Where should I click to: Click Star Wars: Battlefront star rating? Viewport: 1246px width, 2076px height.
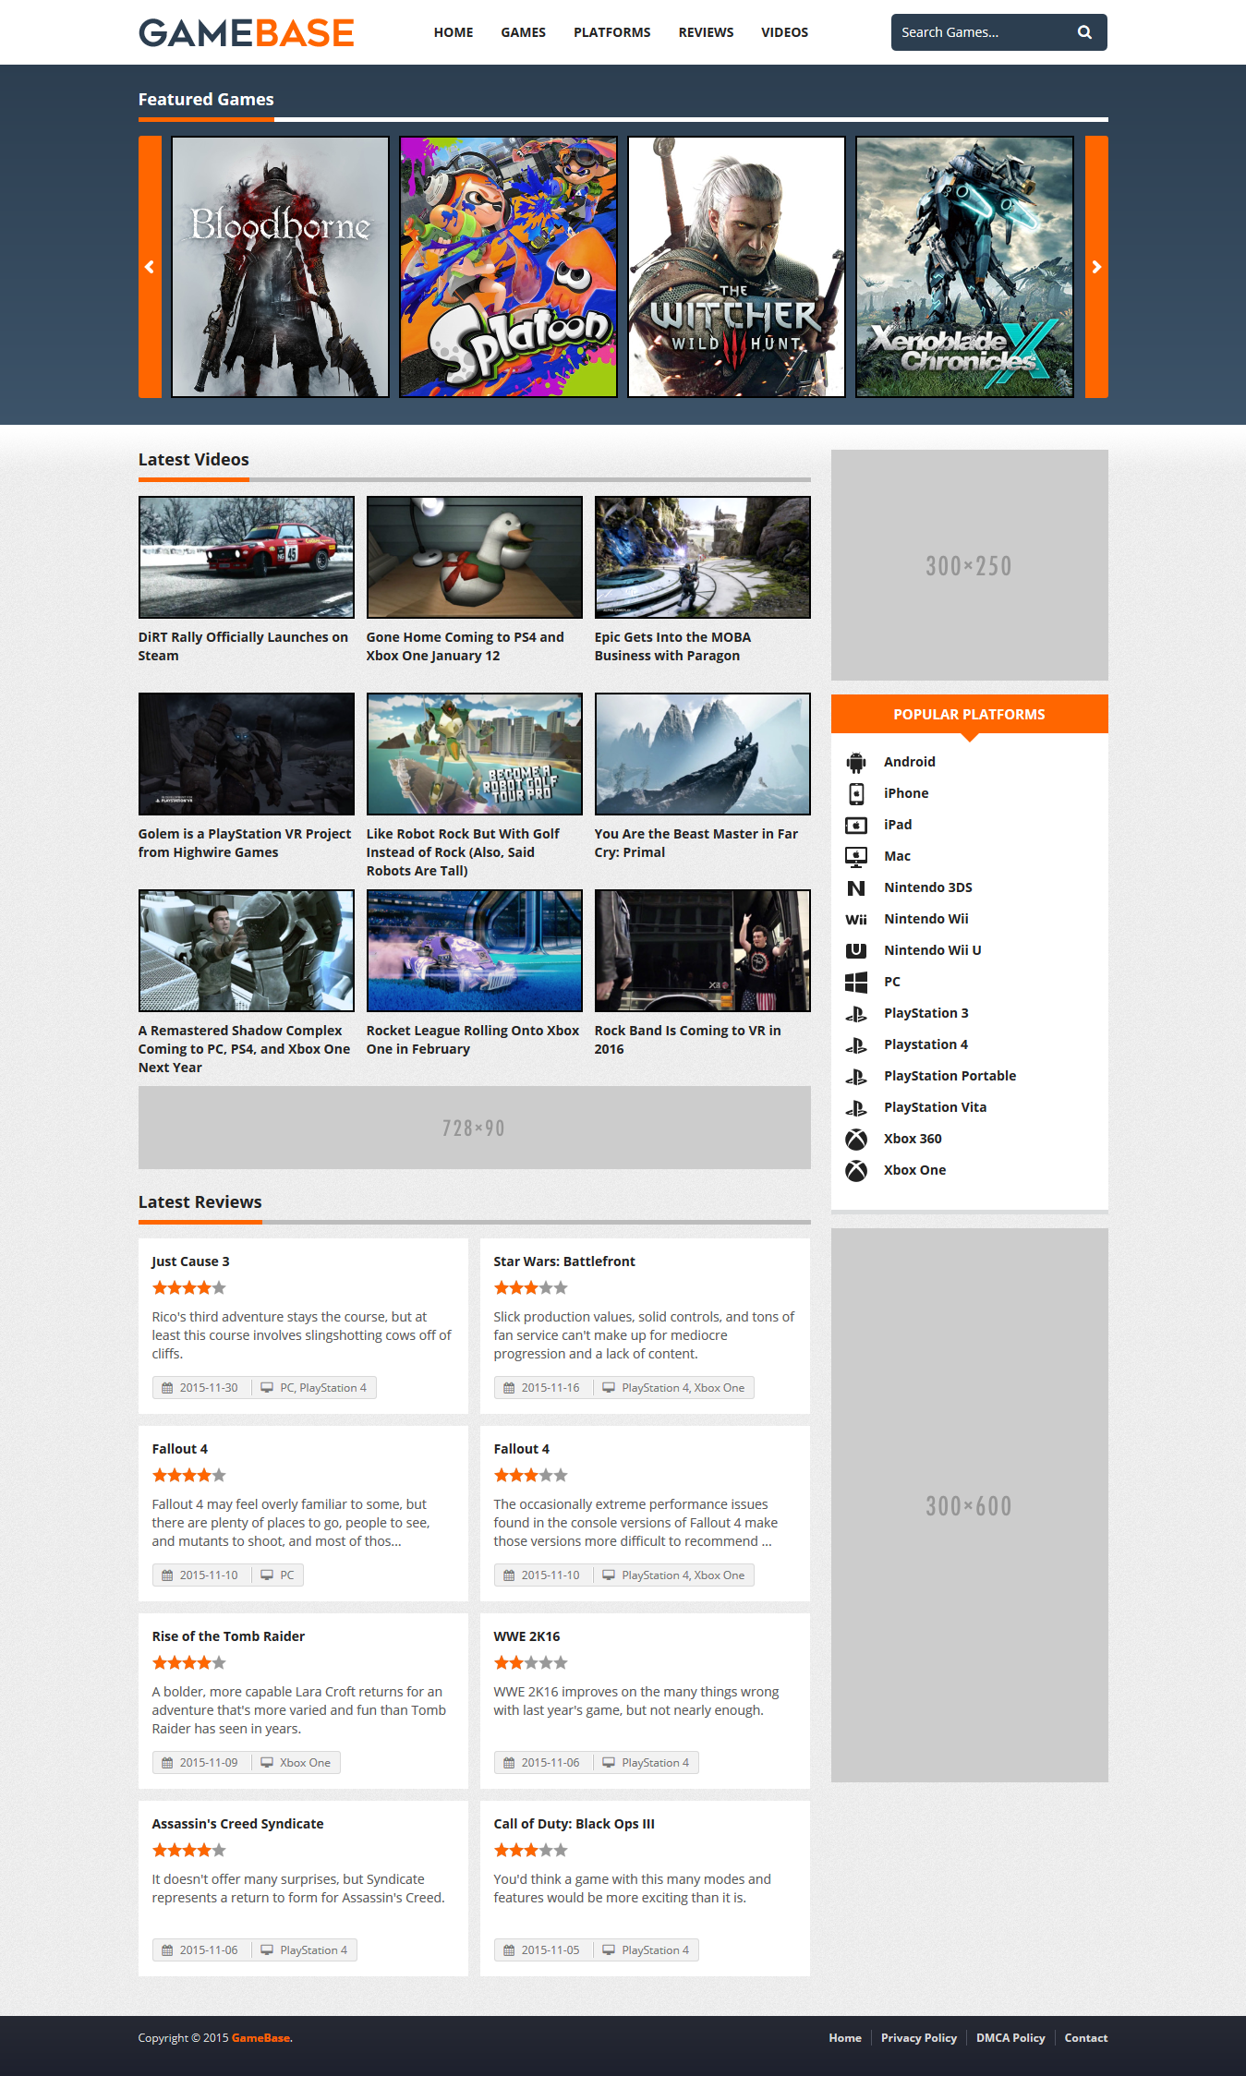tap(530, 1287)
